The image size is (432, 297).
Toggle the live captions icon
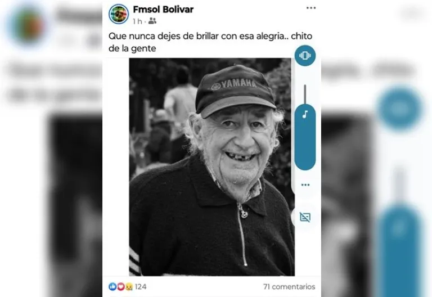coord(305,217)
